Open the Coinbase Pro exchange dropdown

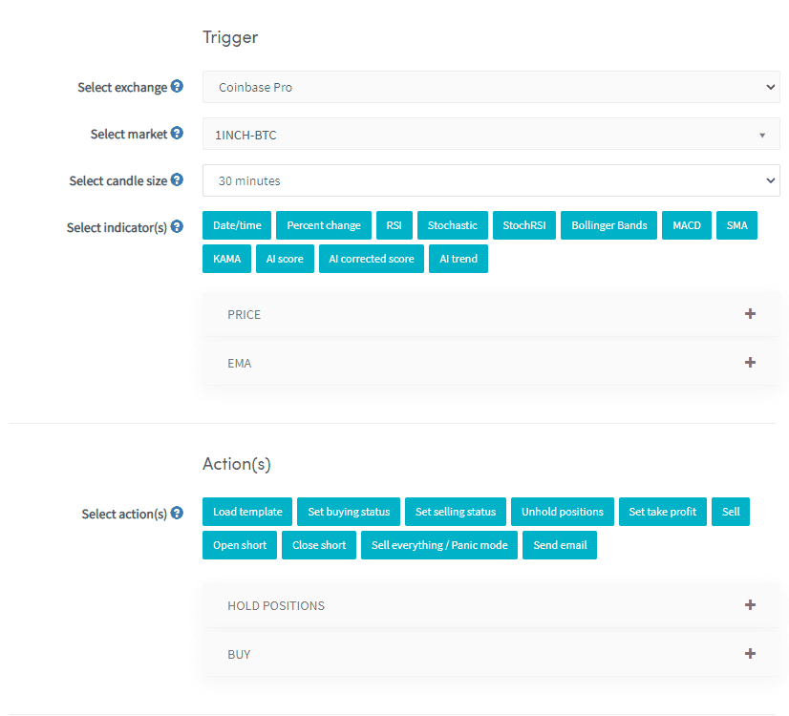click(491, 87)
